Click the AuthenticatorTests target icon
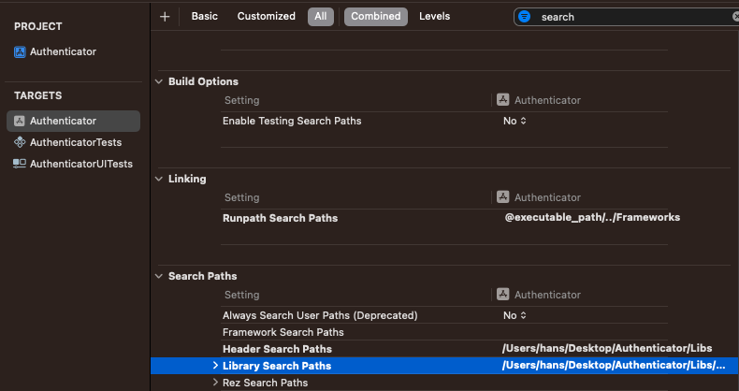Viewport: 739px width, 391px height. tap(20, 143)
